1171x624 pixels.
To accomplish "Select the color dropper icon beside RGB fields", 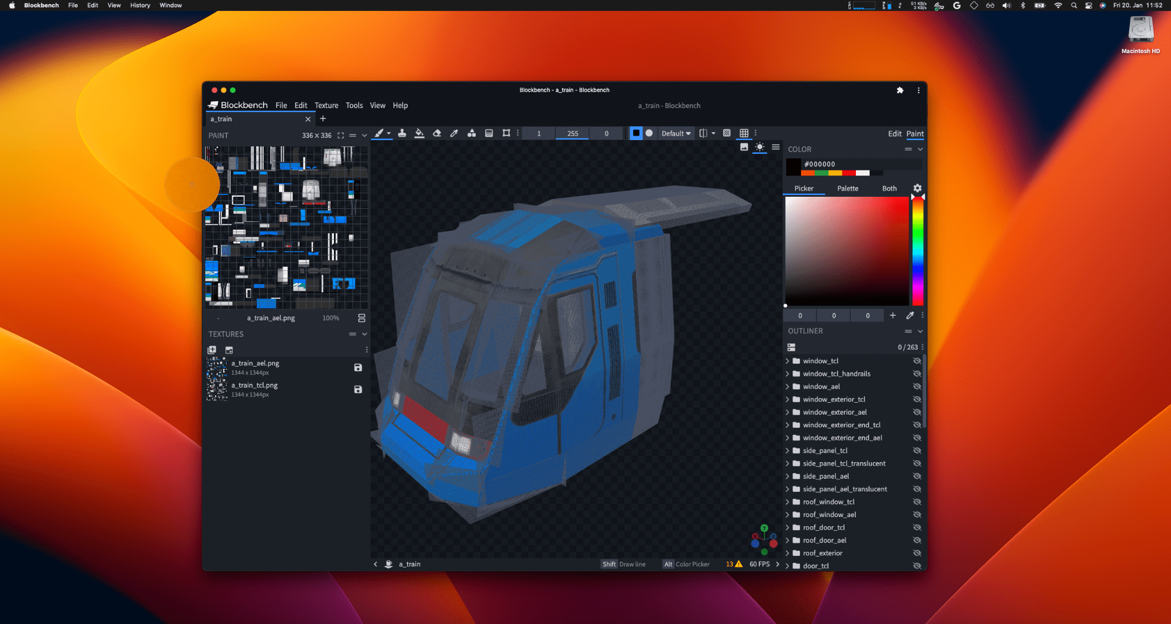I will pos(911,315).
